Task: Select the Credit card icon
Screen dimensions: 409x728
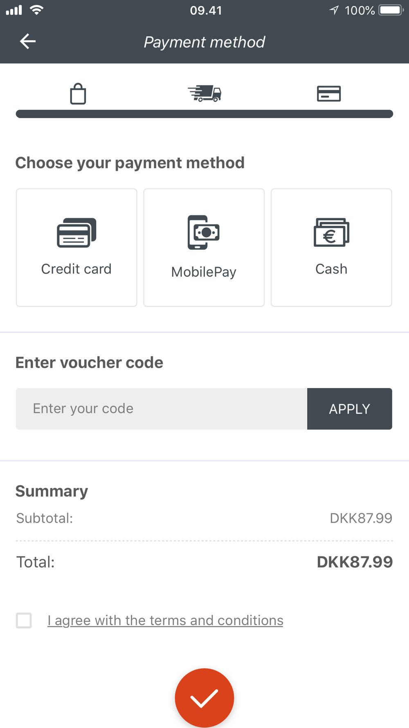Action: pos(76,233)
